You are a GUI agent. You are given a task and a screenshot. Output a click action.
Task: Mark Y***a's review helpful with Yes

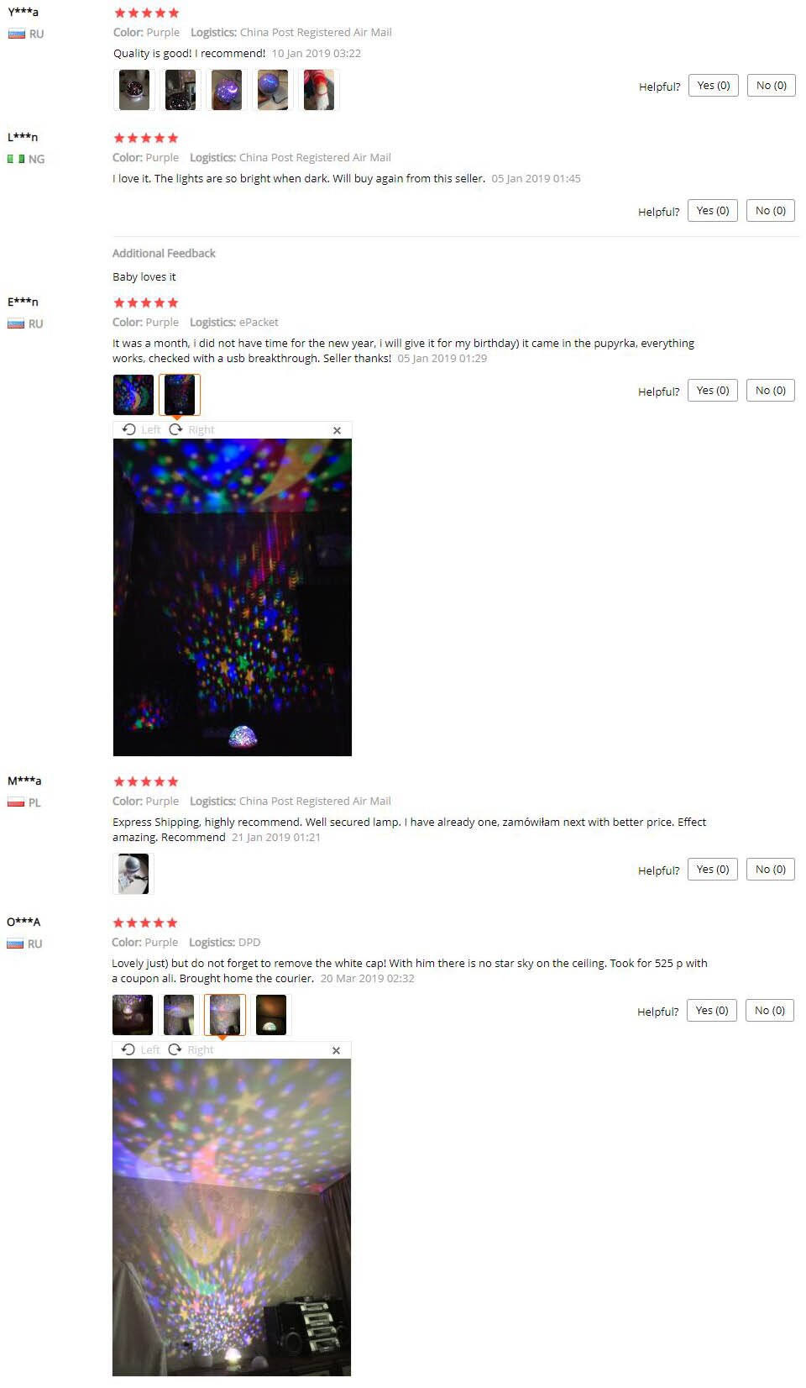coord(714,86)
